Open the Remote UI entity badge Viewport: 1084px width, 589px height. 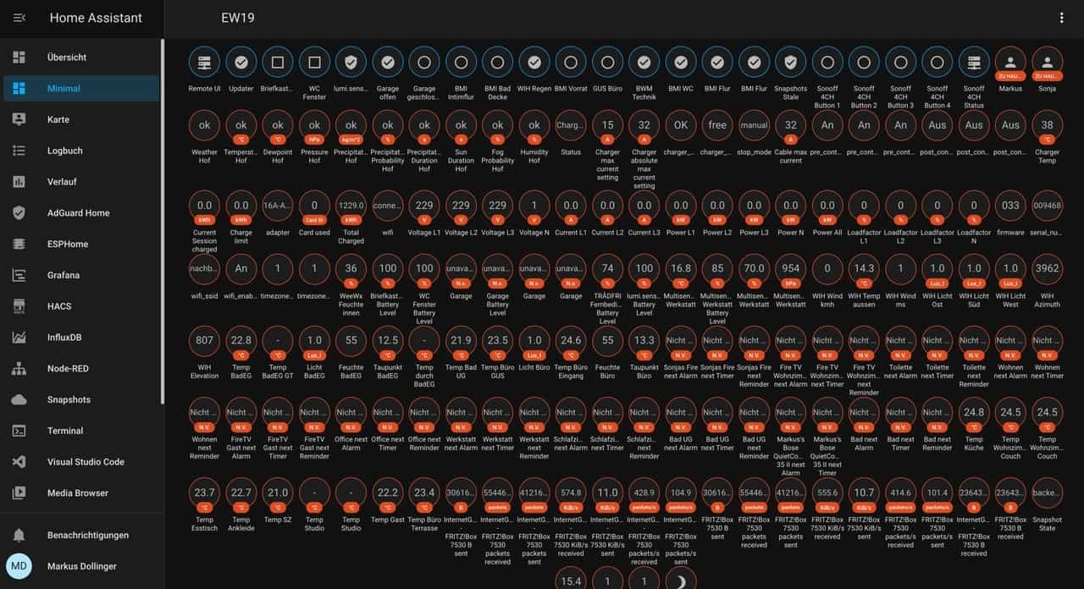coord(204,63)
